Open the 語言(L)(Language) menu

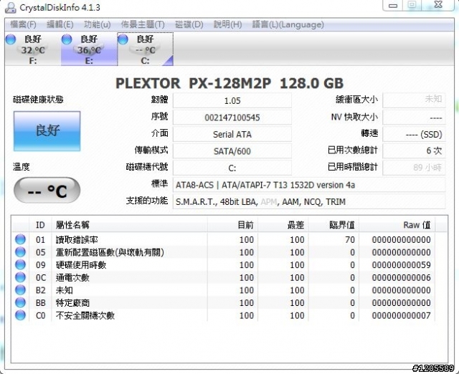click(288, 24)
